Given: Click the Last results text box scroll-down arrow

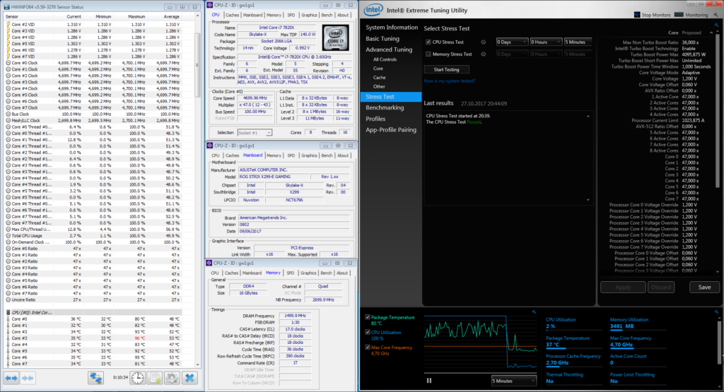Looking at the screenshot, I should point(588,200).
